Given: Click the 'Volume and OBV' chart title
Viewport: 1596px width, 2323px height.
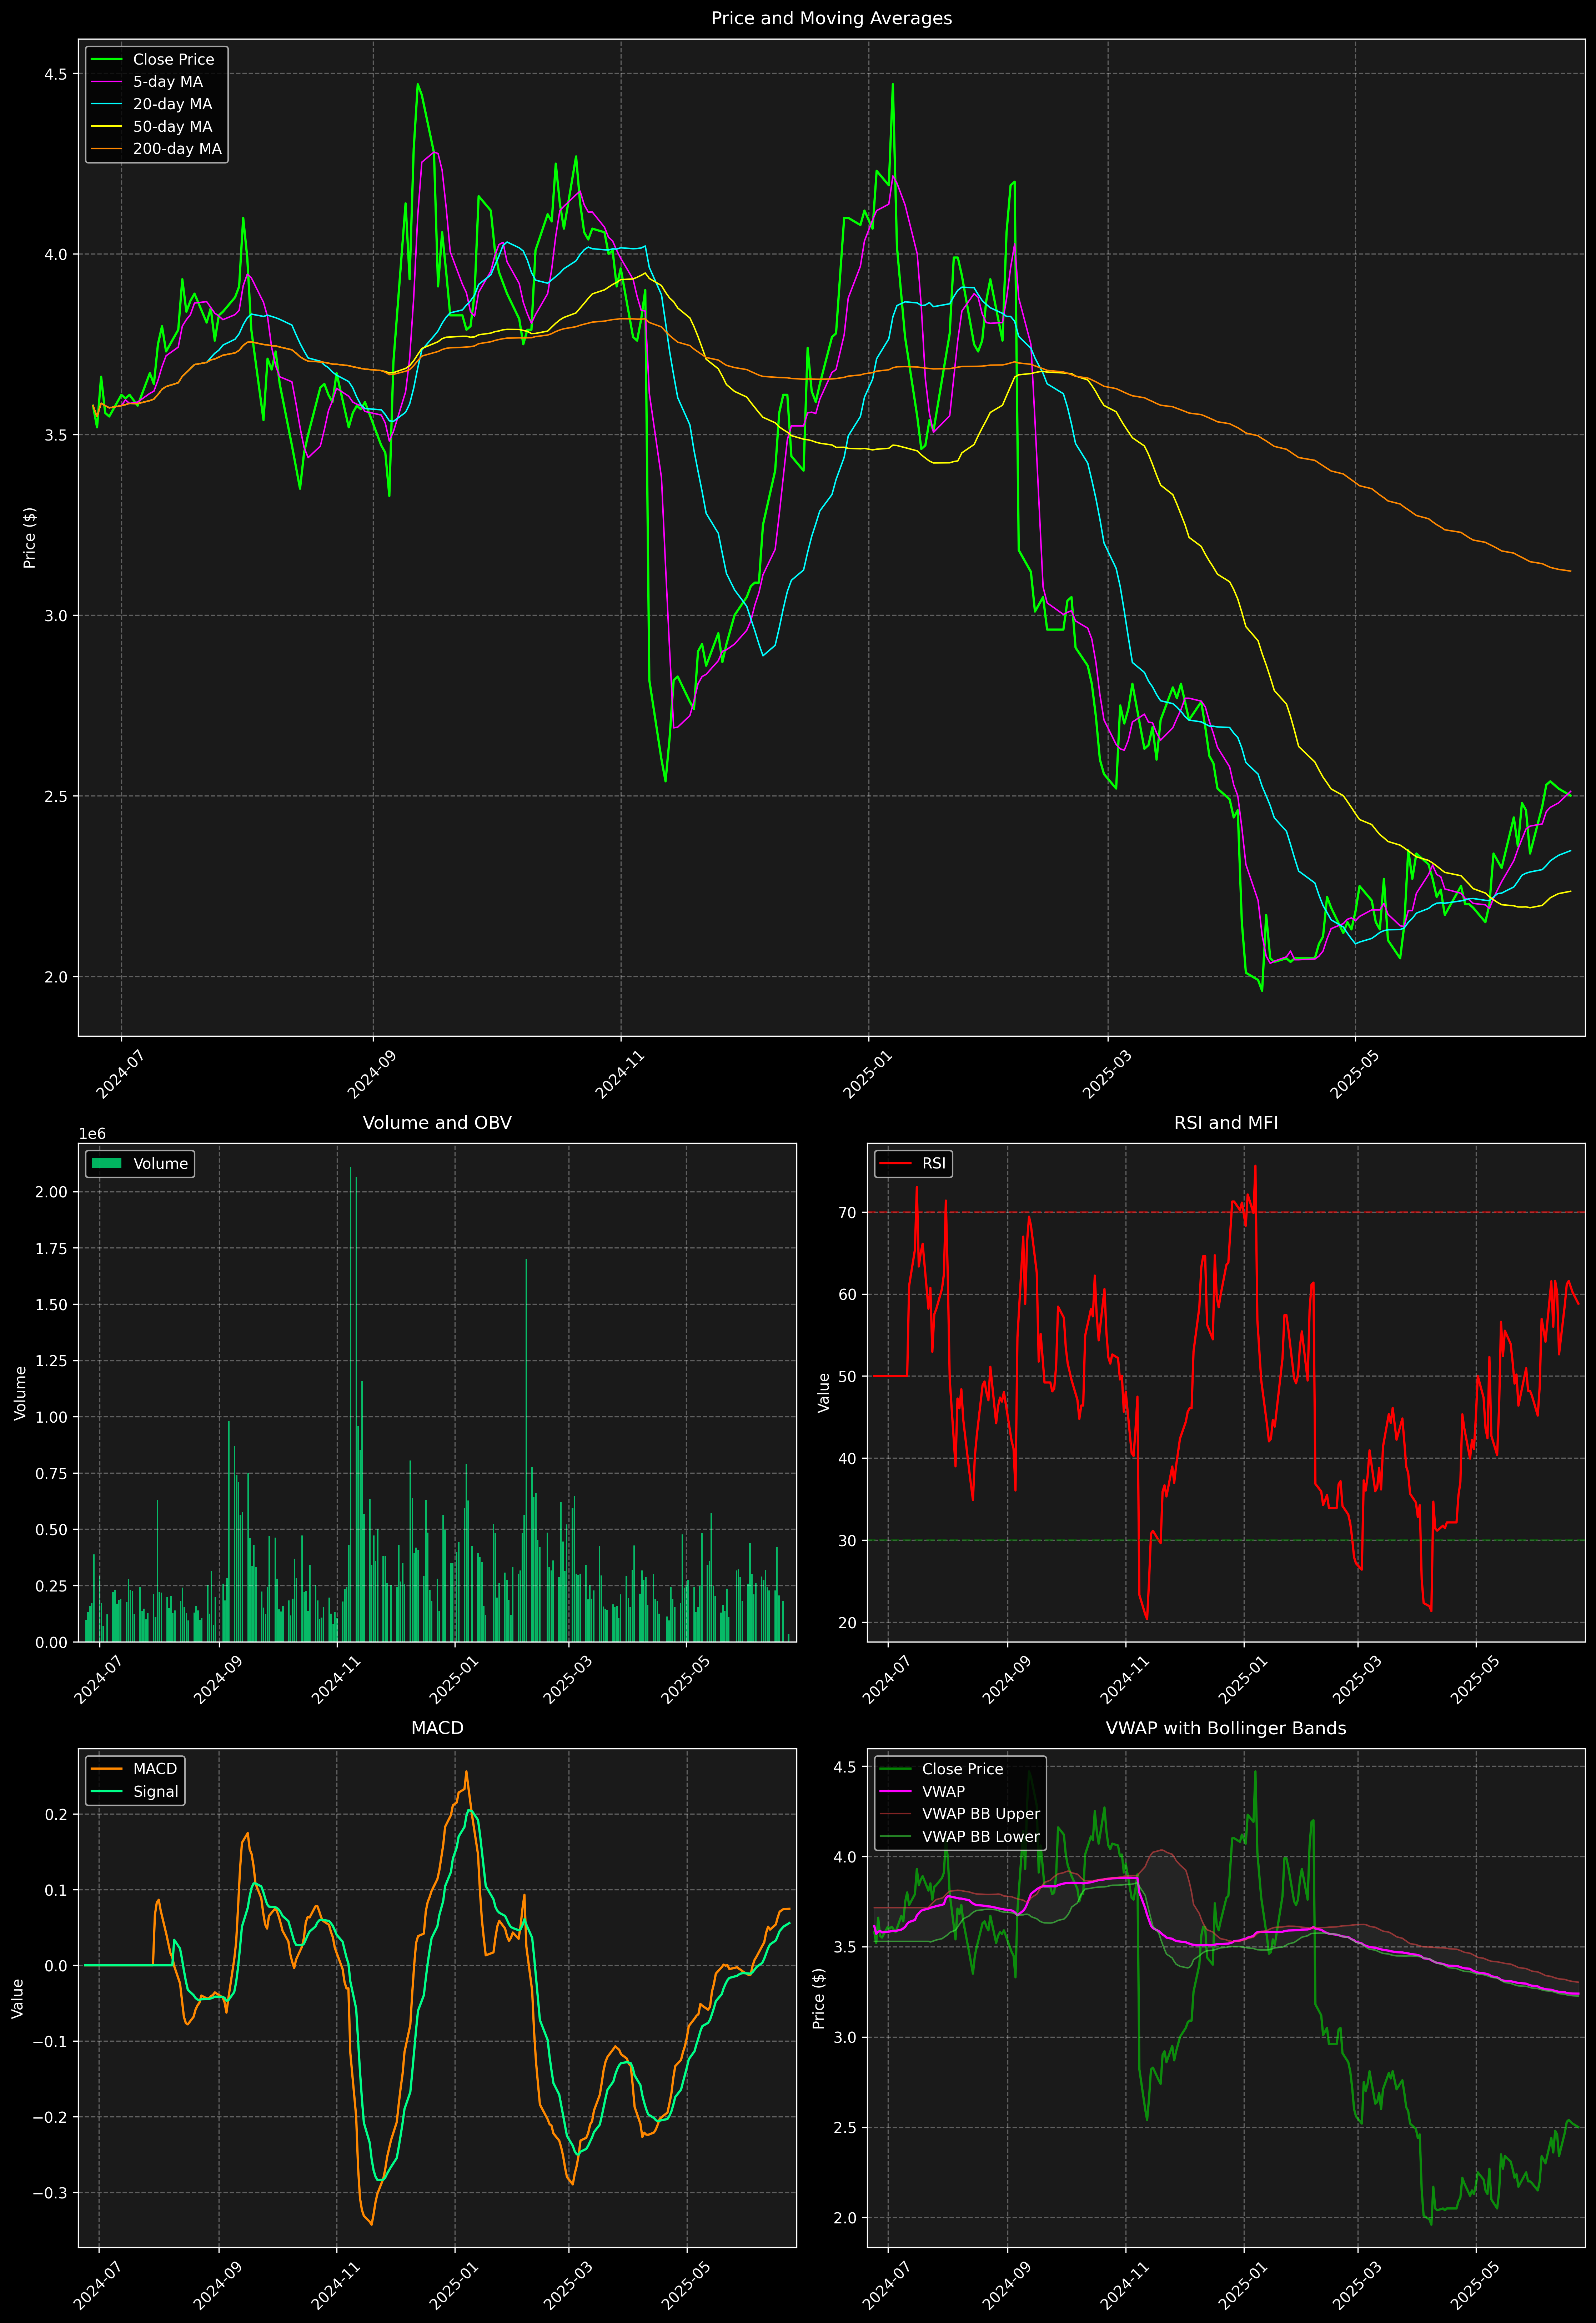Looking at the screenshot, I should (x=437, y=1122).
